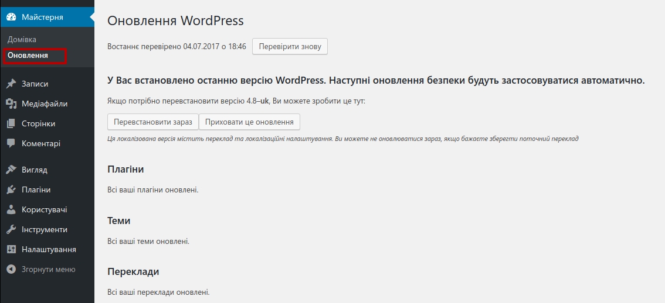665x303 pixels.
Task: Click the Востаннє перевірено 04.07.2017 text
Action: [x=177, y=47]
